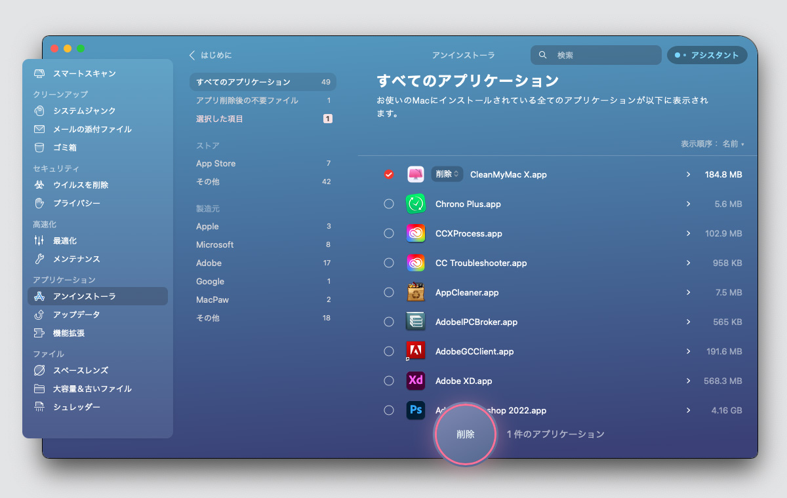Screen dimensions: 787x498
Task: Select Adobe vendor filter
Action: tap(263, 263)
